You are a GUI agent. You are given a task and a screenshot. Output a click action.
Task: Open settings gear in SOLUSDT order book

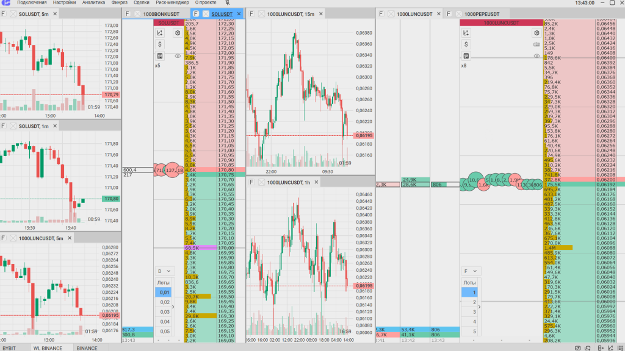point(178,33)
